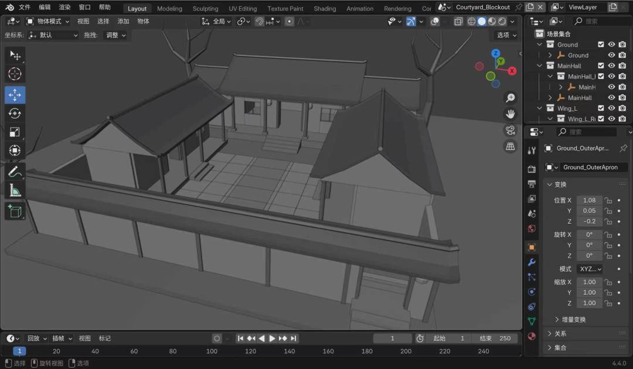
Task: Open the Modifiers wrench properties tab
Action: point(532,262)
